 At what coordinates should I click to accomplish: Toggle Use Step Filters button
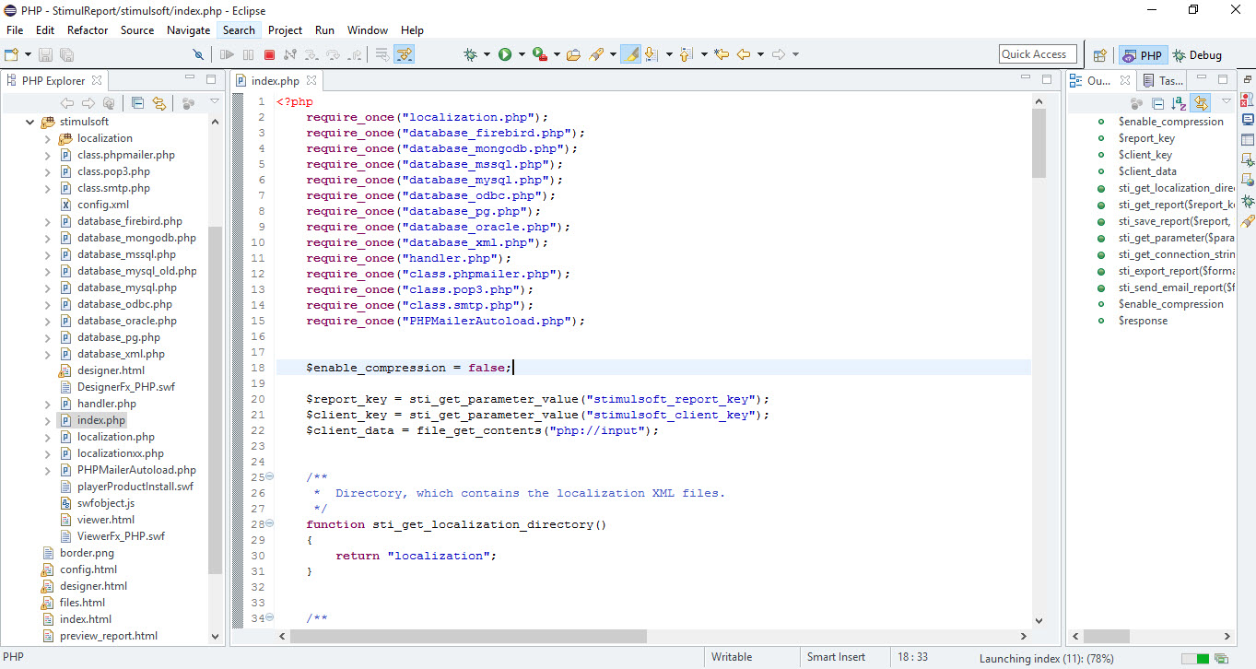pos(405,54)
